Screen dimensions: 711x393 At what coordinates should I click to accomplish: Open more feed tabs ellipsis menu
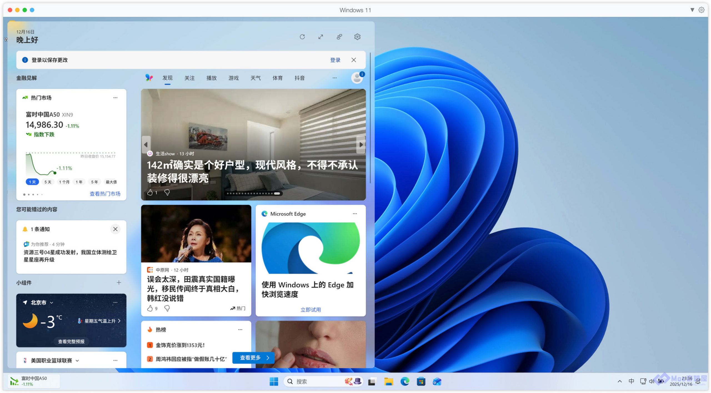pyautogui.click(x=334, y=78)
